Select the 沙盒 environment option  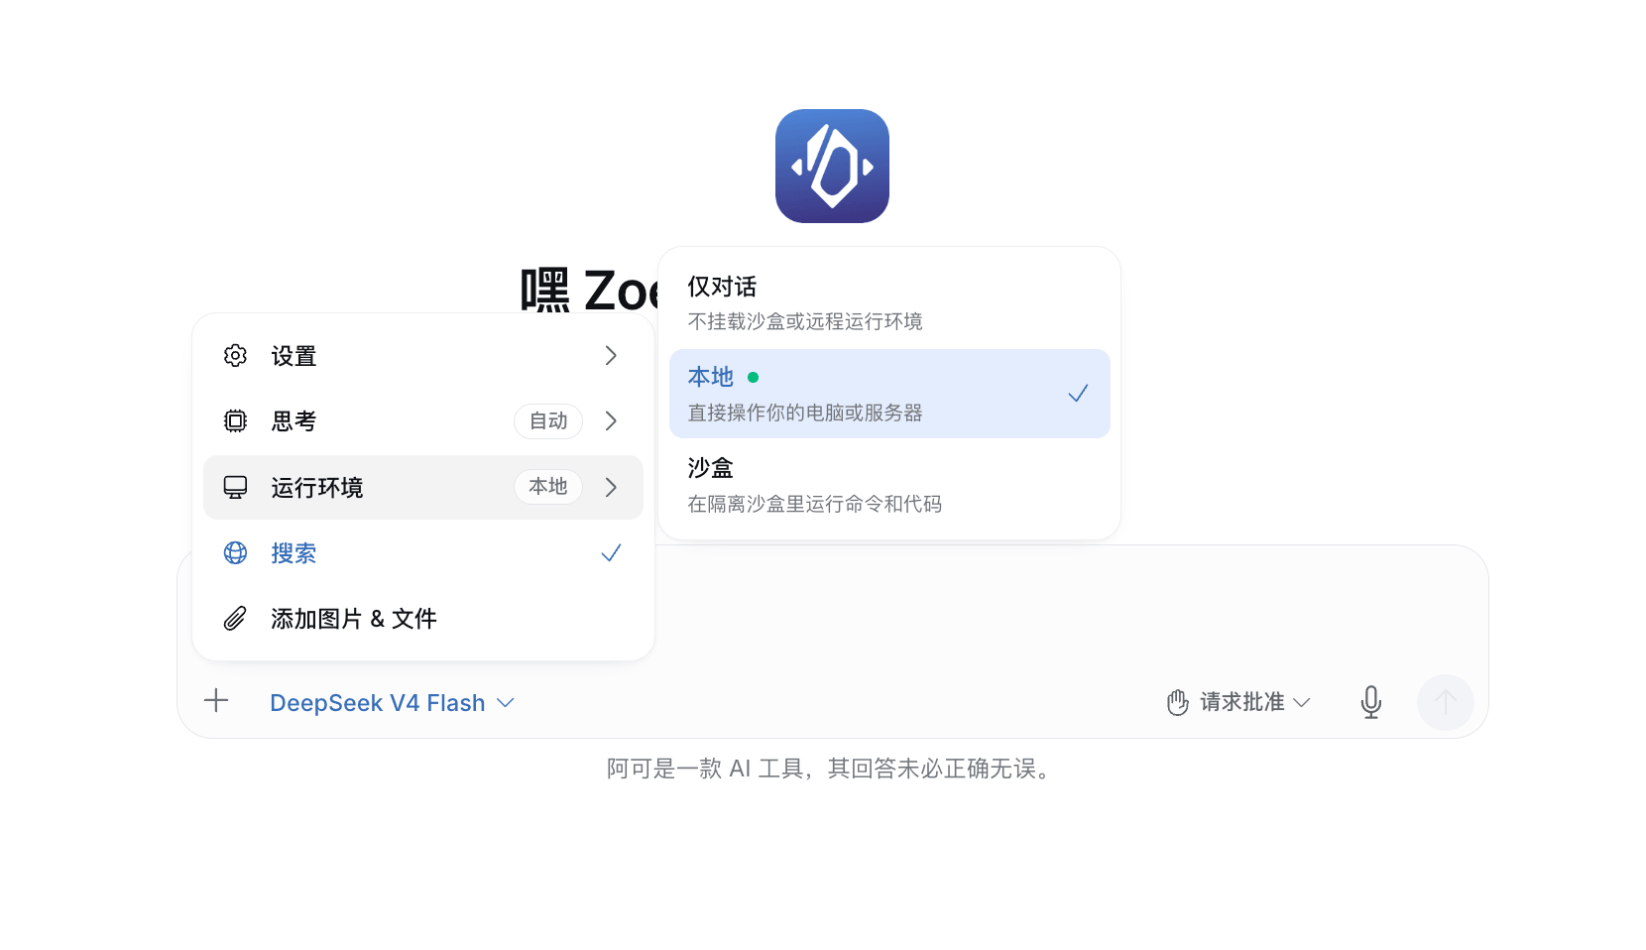(x=889, y=485)
